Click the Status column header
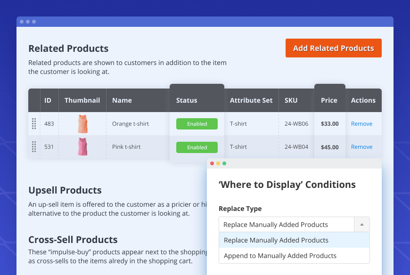410x275 pixels. point(187,100)
